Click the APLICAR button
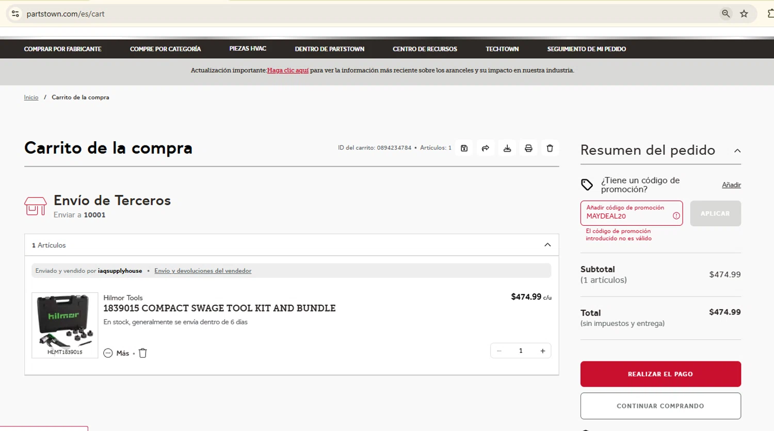Image resolution: width=774 pixels, height=431 pixels. [x=715, y=213]
